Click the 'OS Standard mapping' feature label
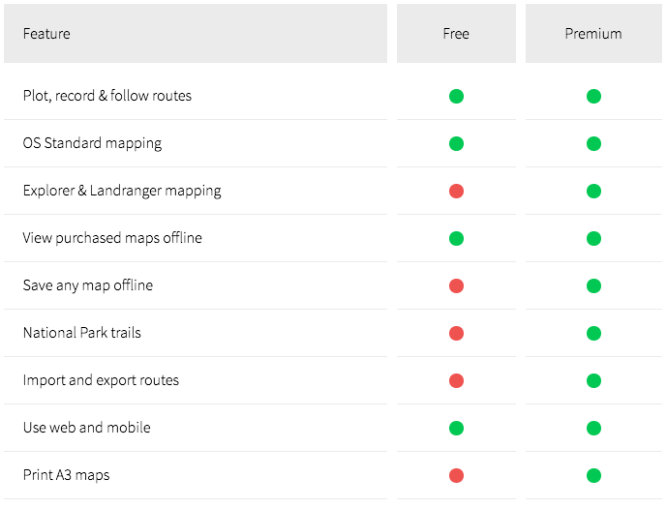This screenshot has width=667, height=508. click(x=92, y=143)
